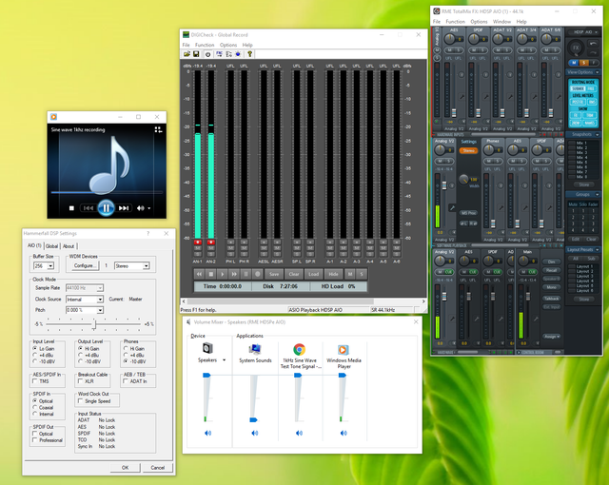The image size is (609, 485).
Task: Rewind in DIGICheck transport bar
Action: [199, 274]
